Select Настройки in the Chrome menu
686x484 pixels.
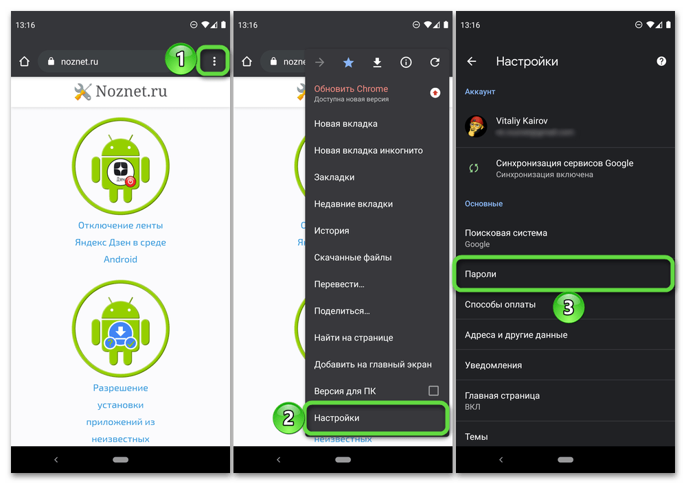pyautogui.click(x=376, y=417)
